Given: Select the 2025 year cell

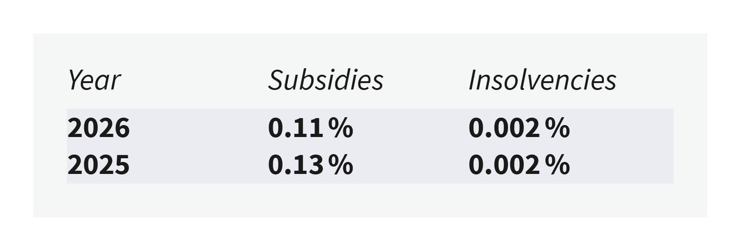Looking at the screenshot, I should click(98, 165).
